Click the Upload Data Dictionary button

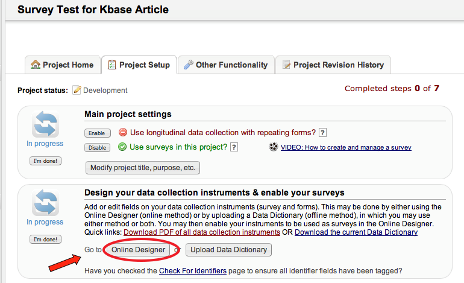[229, 250]
